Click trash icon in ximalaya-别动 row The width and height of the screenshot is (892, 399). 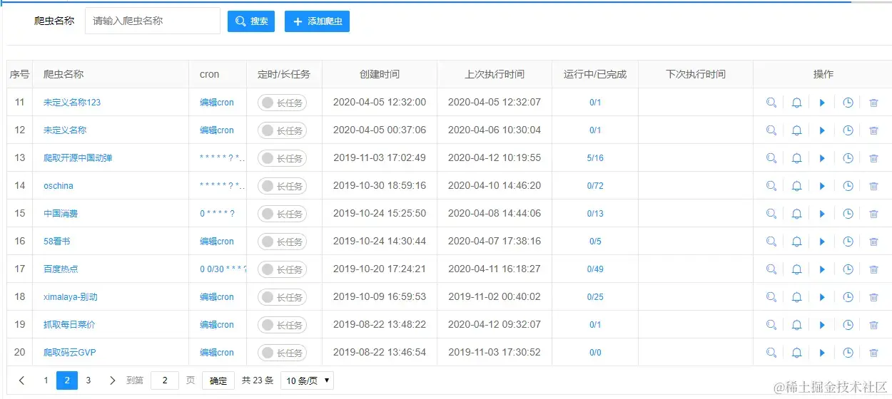coord(873,297)
